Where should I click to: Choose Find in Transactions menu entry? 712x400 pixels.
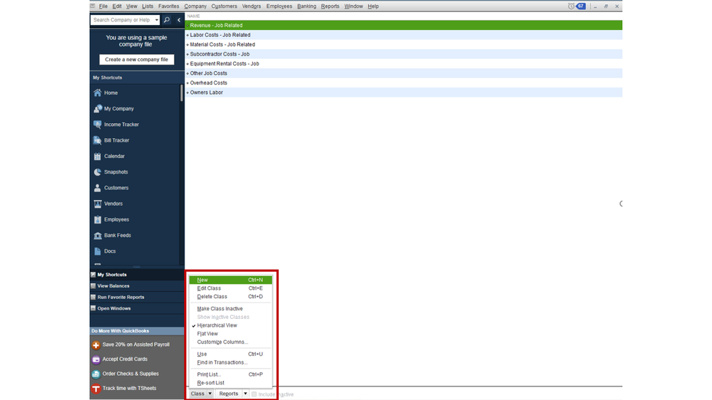point(231,362)
